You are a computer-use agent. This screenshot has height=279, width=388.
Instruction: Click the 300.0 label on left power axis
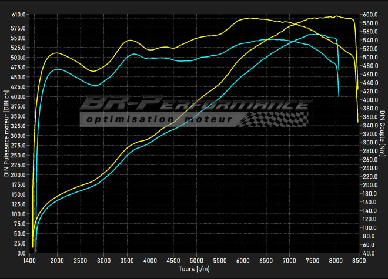[19, 136]
